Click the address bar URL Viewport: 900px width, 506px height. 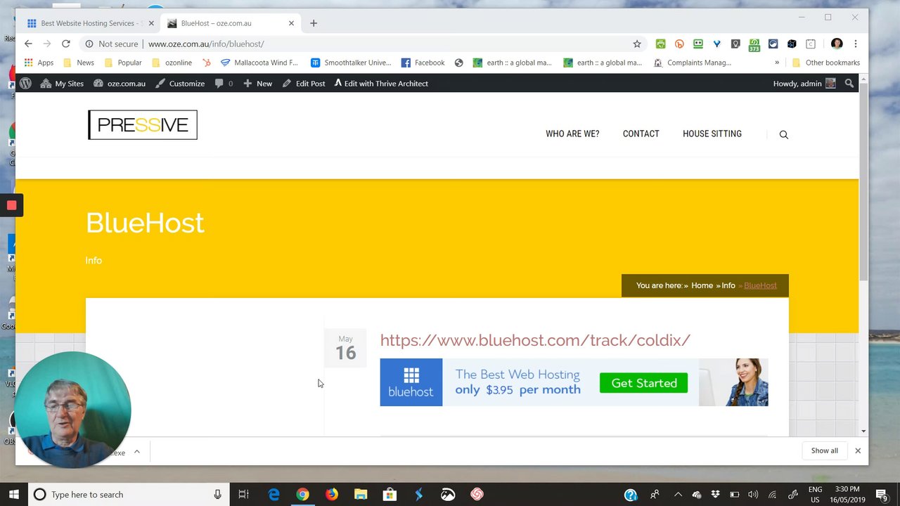click(206, 44)
